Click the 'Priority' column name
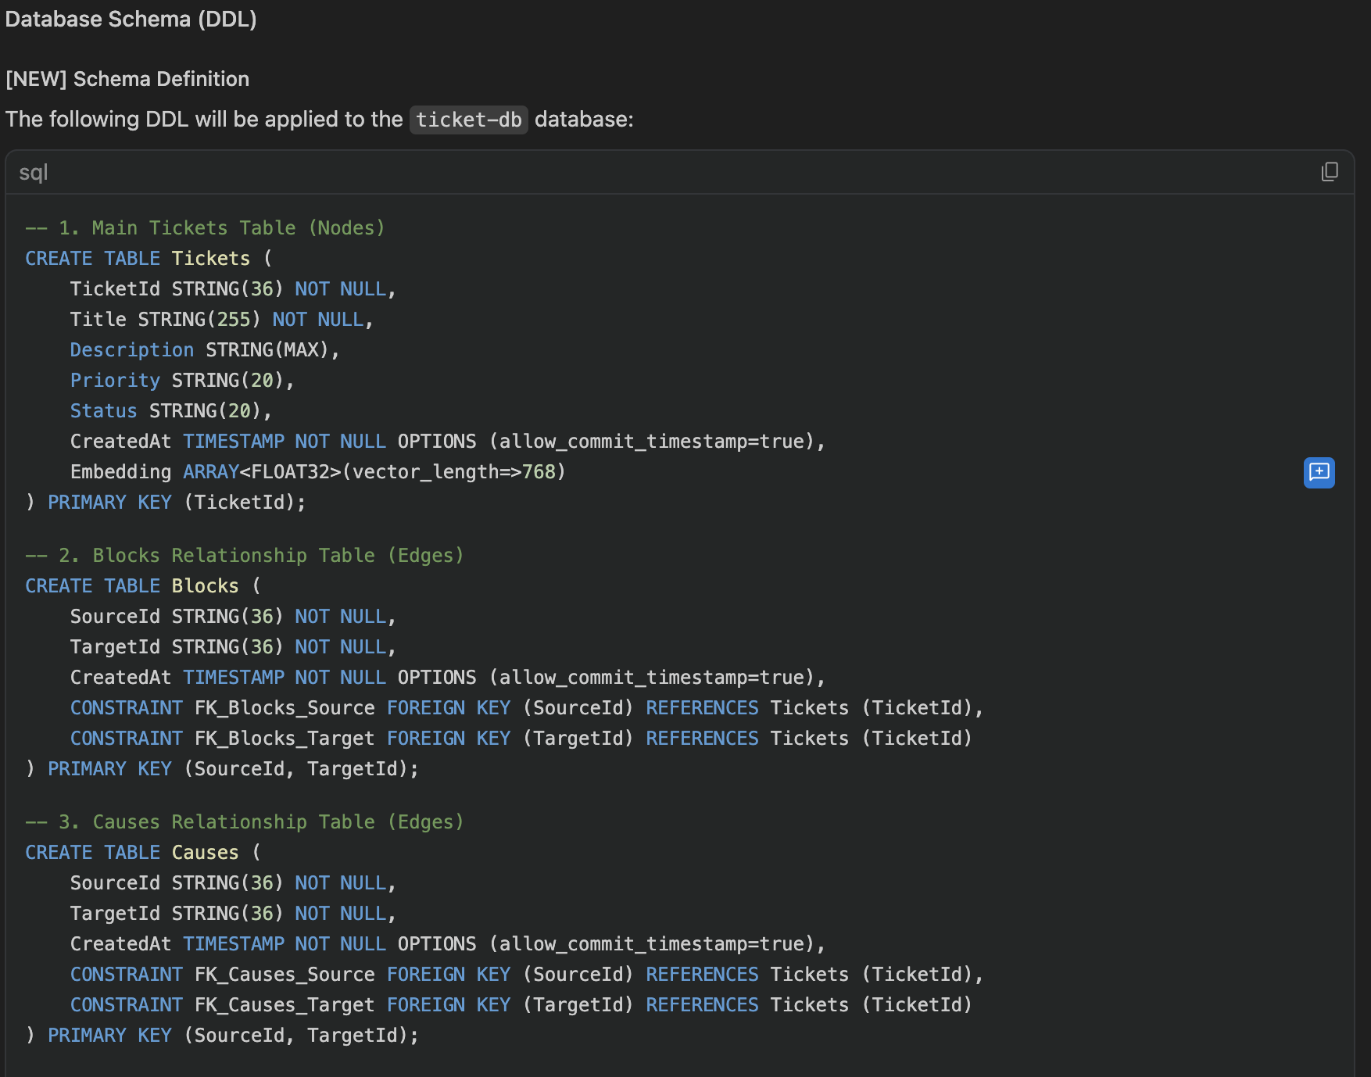The height and width of the screenshot is (1077, 1371). tap(115, 380)
